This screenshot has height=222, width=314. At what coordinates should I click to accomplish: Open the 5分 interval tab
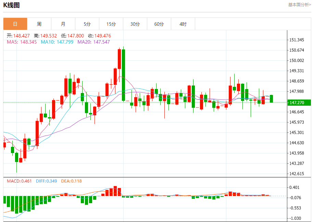pos(87,24)
